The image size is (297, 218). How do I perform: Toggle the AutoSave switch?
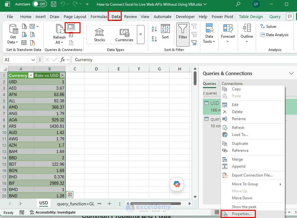coord(40,4)
